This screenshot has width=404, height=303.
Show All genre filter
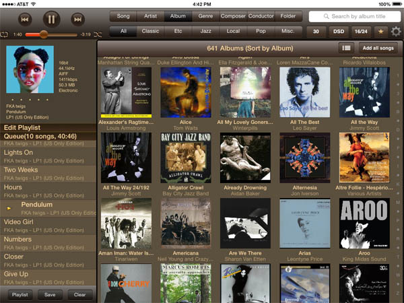point(123,31)
